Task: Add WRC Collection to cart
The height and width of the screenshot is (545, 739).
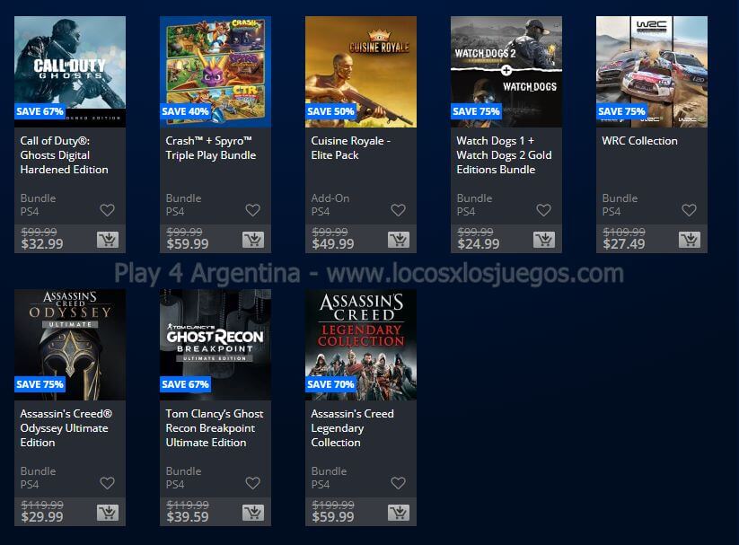Action: (690, 240)
